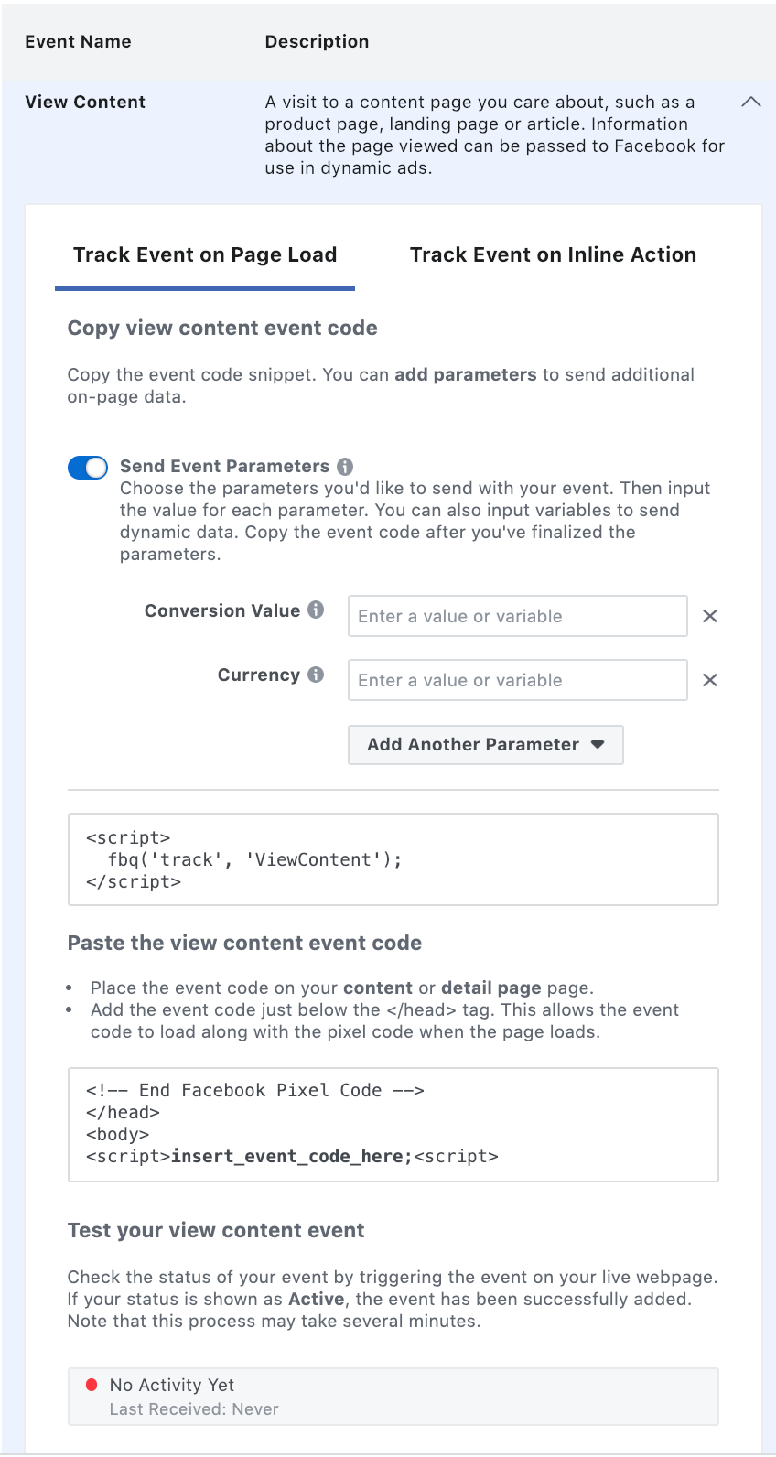Focus the Conversion Value input field
The height and width of the screenshot is (1457, 776).
tap(517, 616)
